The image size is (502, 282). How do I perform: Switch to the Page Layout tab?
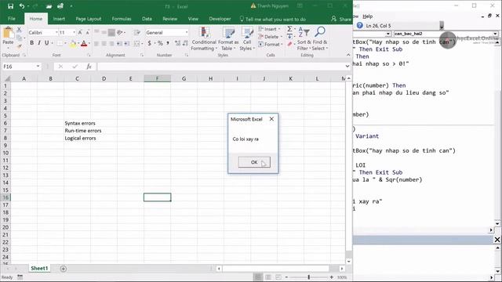[x=89, y=19]
